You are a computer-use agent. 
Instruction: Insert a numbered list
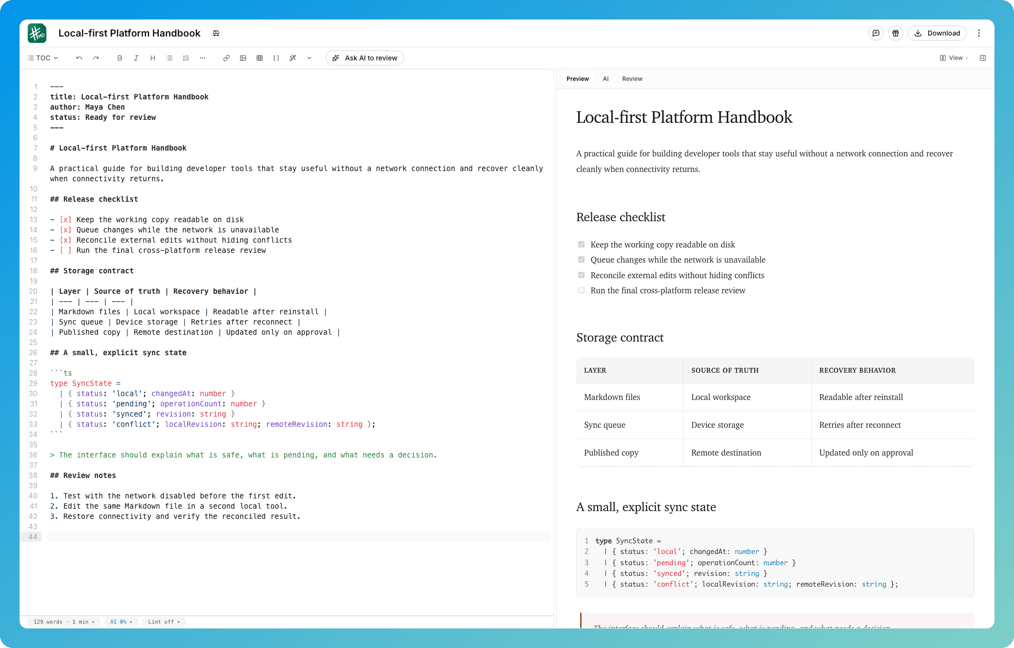(x=186, y=58)
